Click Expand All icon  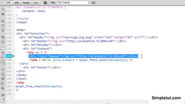(3, 30)
